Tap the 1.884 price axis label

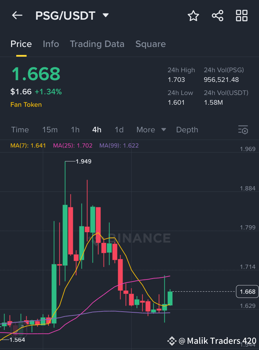[x=248, y=188]
